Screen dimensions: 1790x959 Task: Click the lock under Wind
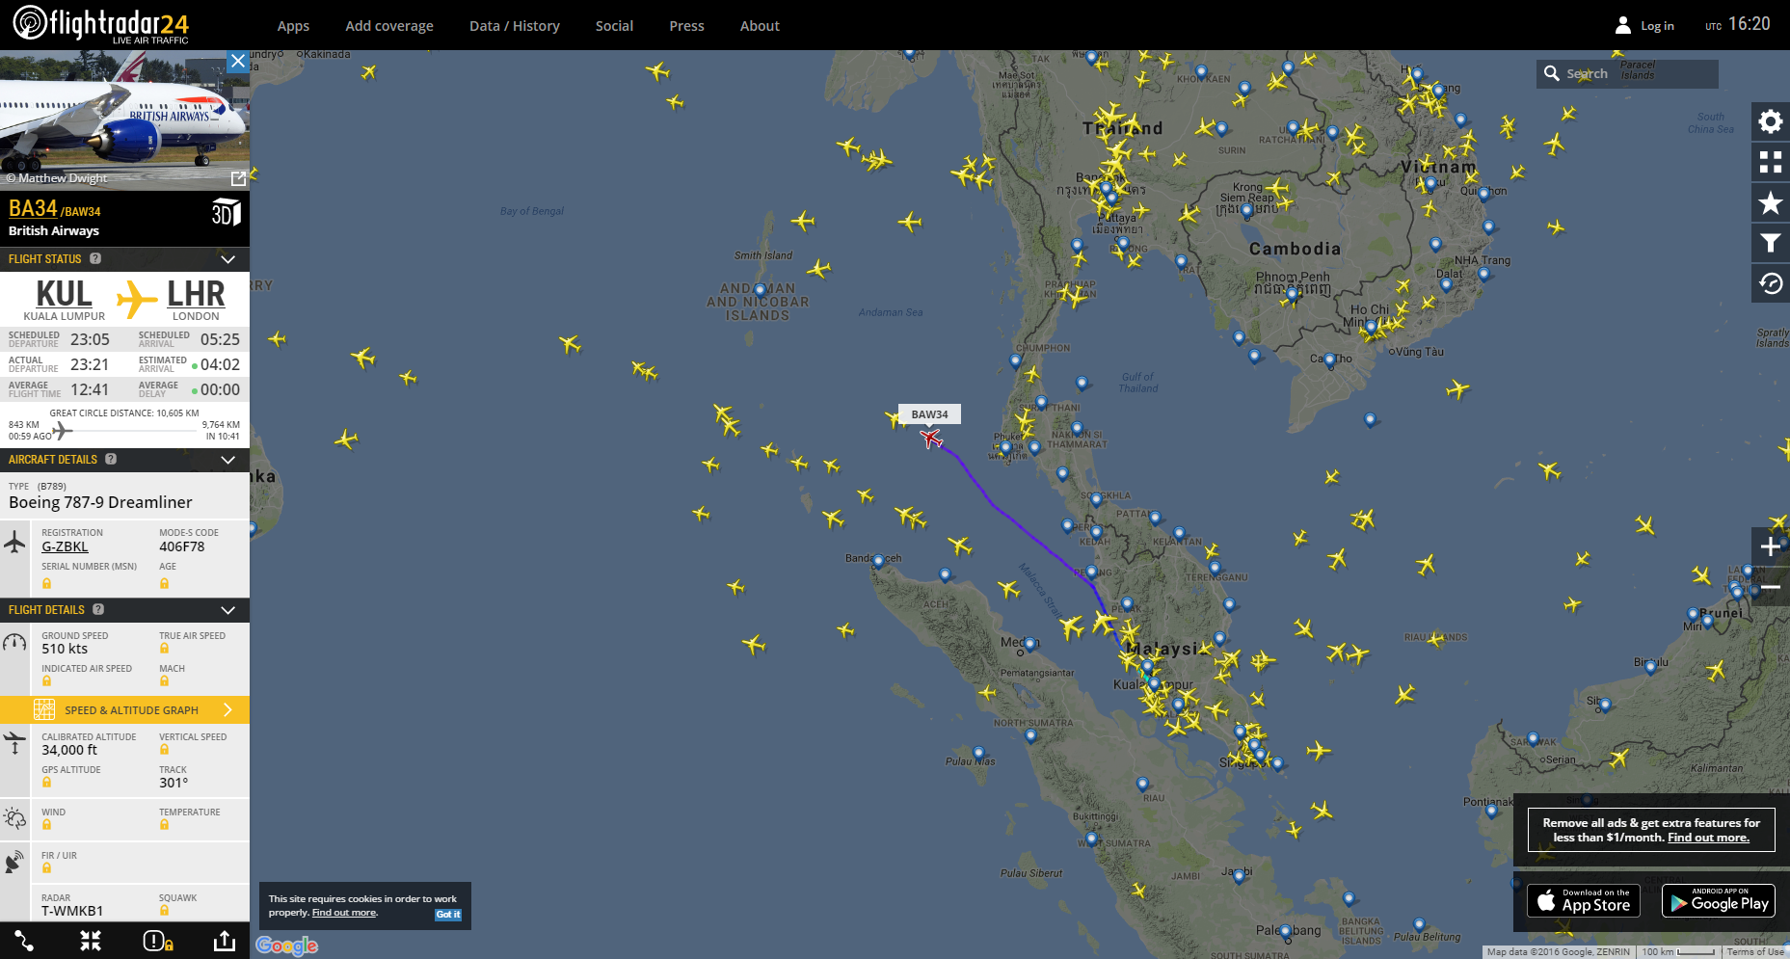(x=46, y=825)
